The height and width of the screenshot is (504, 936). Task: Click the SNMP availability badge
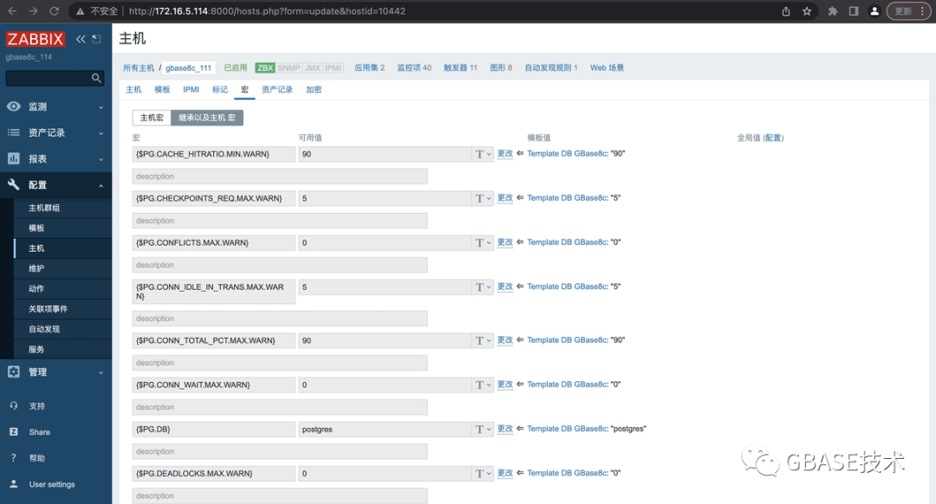click(289, 68)
